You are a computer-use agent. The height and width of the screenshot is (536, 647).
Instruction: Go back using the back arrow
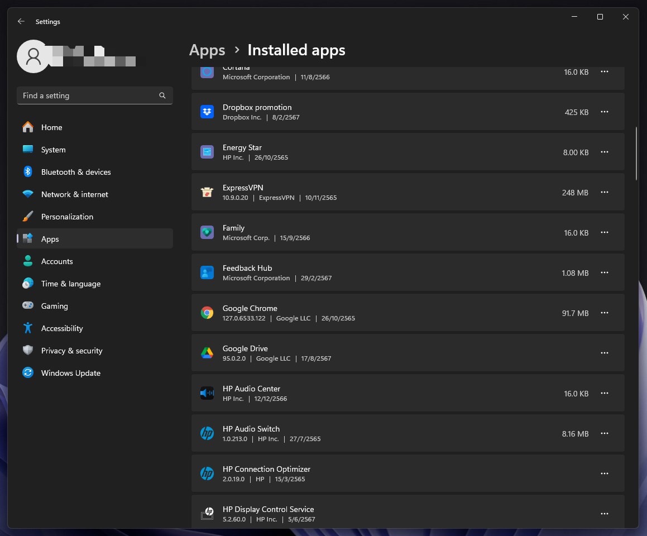click(21, 21)
